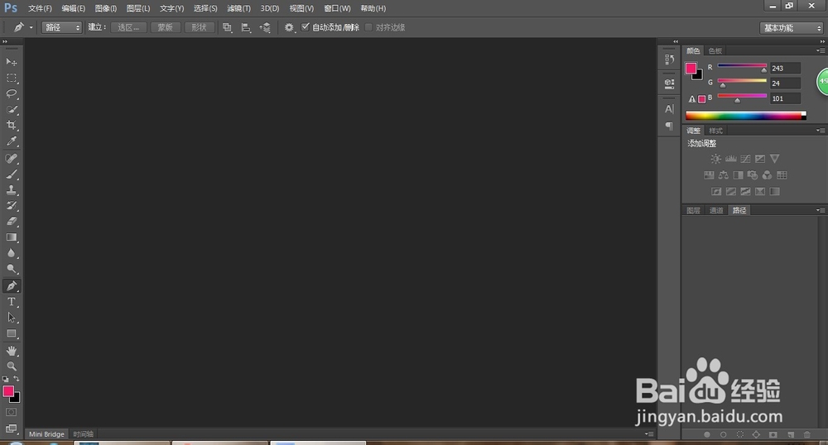Image resolution: width=828 pixels, height=445 pixels.
Task: Select the Lasso tool
Action: click(x=11, y=93)
